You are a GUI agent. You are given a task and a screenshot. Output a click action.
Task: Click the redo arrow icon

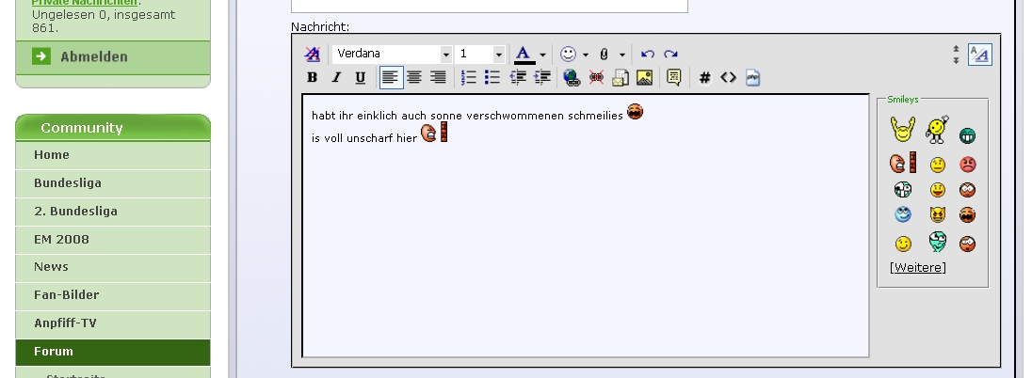pos(670,55)
